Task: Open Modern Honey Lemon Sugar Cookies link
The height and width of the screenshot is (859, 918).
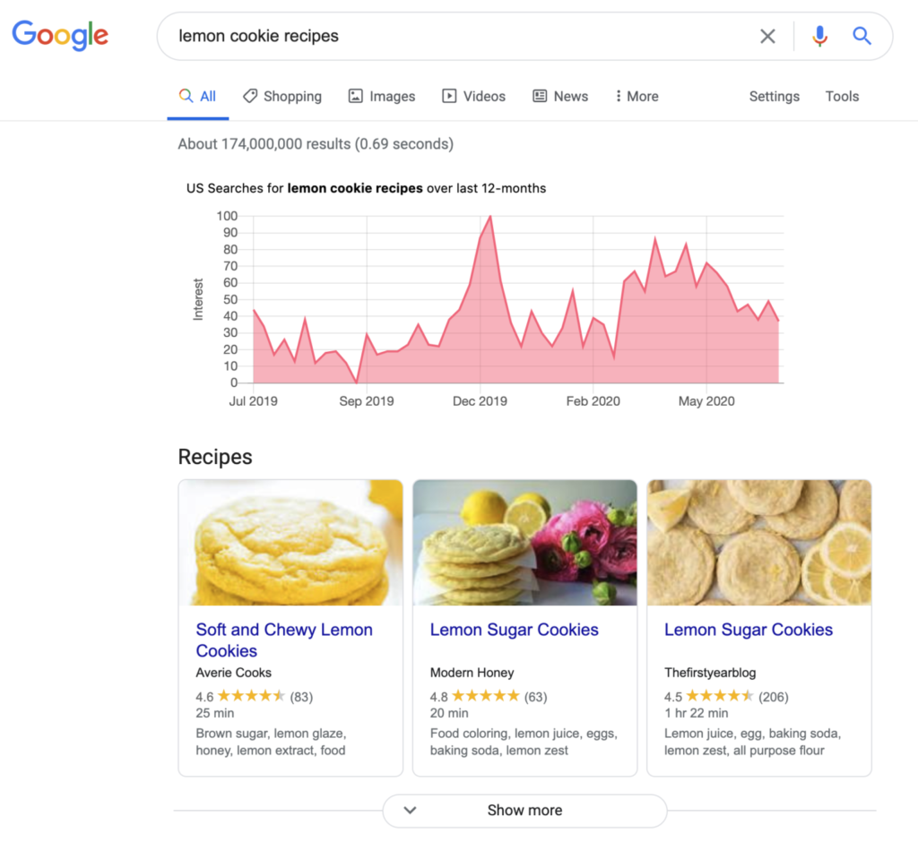Action: point(514,630)
